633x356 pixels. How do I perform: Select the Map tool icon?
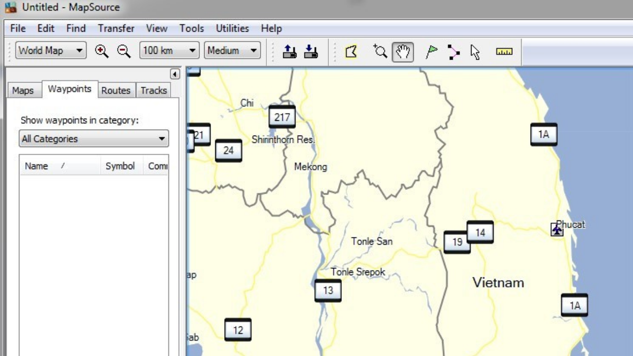[351, 52]
